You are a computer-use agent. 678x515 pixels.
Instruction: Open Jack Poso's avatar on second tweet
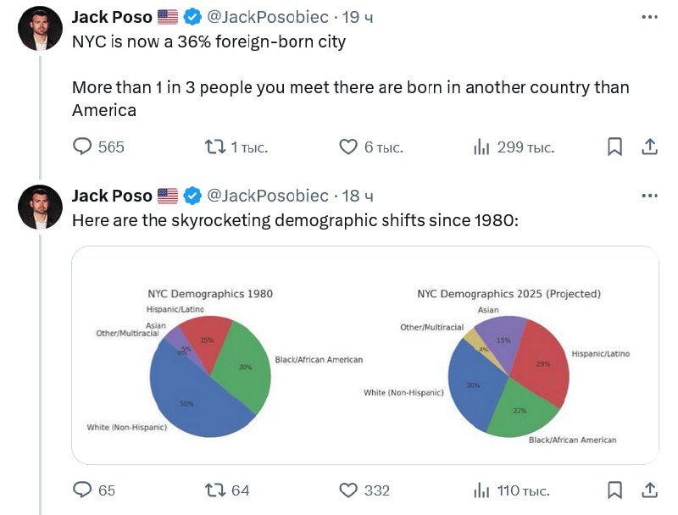tap(40, 207)
